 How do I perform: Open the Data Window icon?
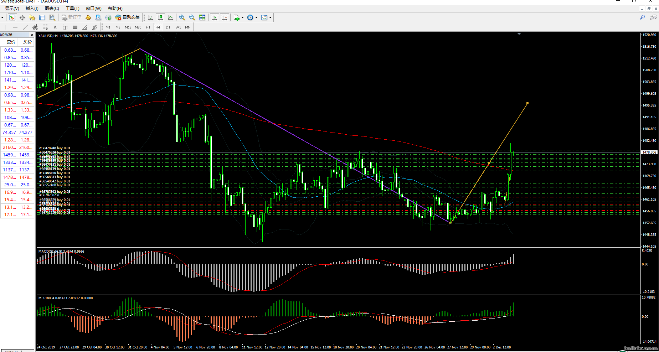(22, 17)
